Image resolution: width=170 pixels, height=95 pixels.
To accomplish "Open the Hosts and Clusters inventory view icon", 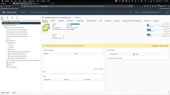I will (x=2, y=18).
